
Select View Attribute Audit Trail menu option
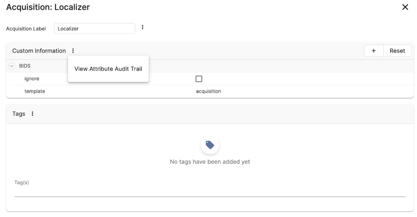pyautogui.click(x=108, y=69)
